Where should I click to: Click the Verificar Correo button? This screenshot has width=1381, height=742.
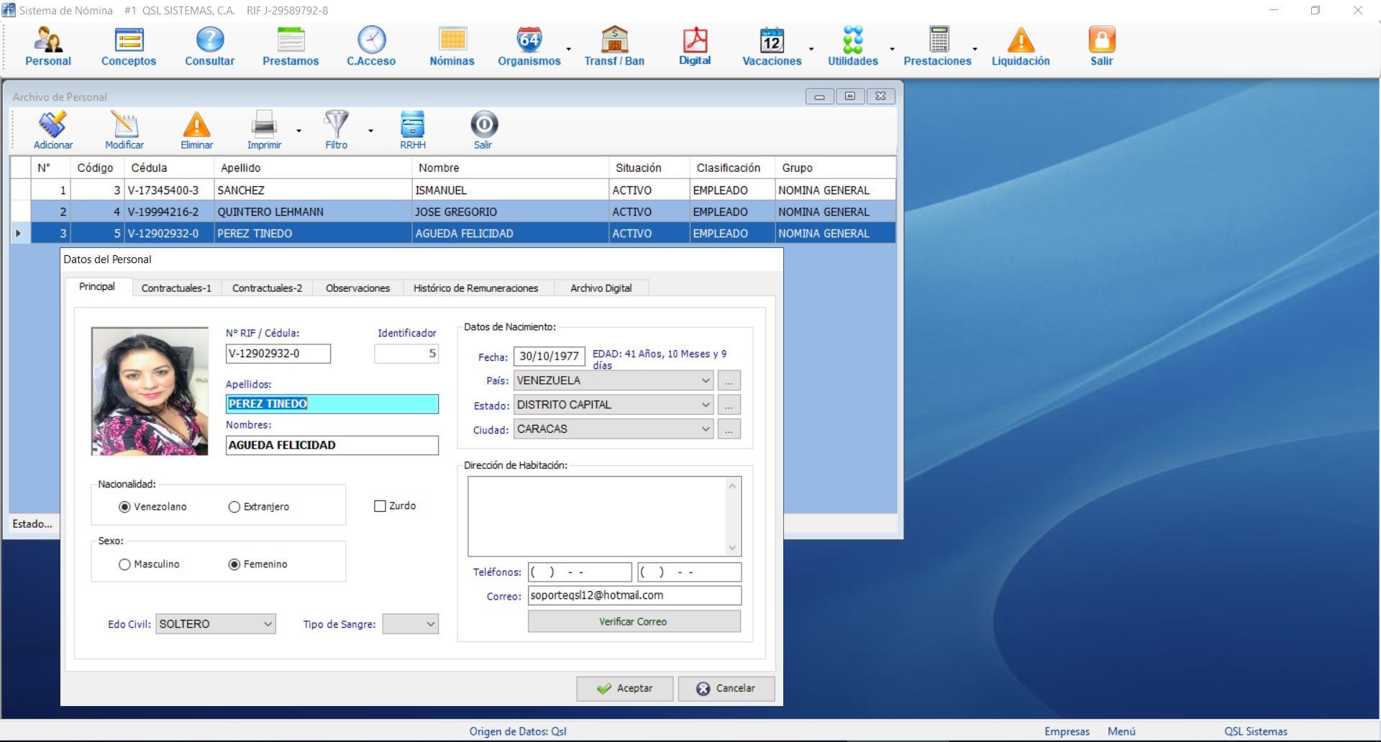click(634, 622)
